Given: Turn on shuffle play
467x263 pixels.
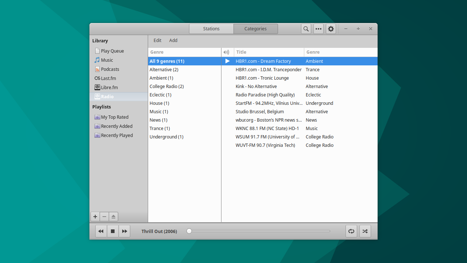Looking at the screenshot, I should coord(365,231).
